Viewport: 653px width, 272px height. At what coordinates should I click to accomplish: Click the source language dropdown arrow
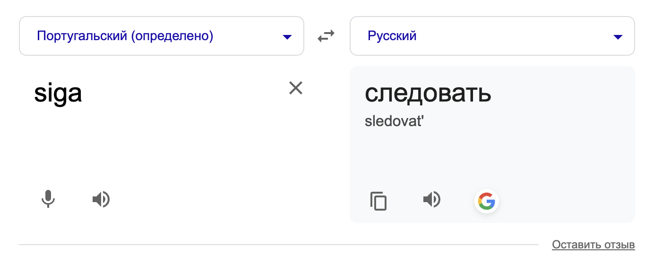coord(287,37)
